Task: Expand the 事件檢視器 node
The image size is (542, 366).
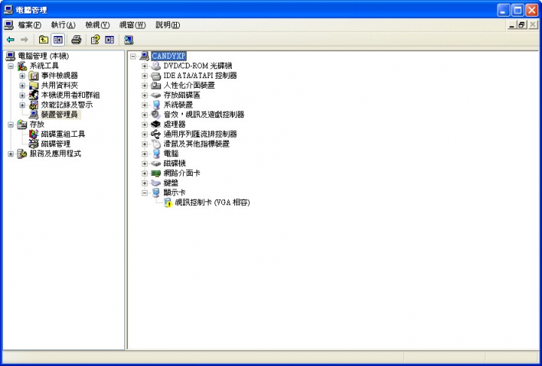Action: (x=23, y=76)
